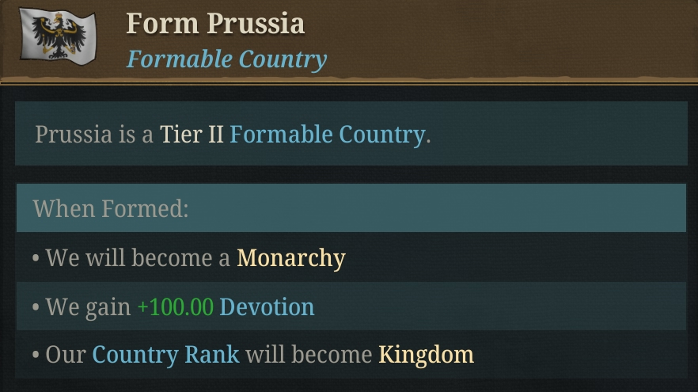Viewport: 698px width, 392px height.
Task: Click the green +100.00 value
Action: [176, 307]
